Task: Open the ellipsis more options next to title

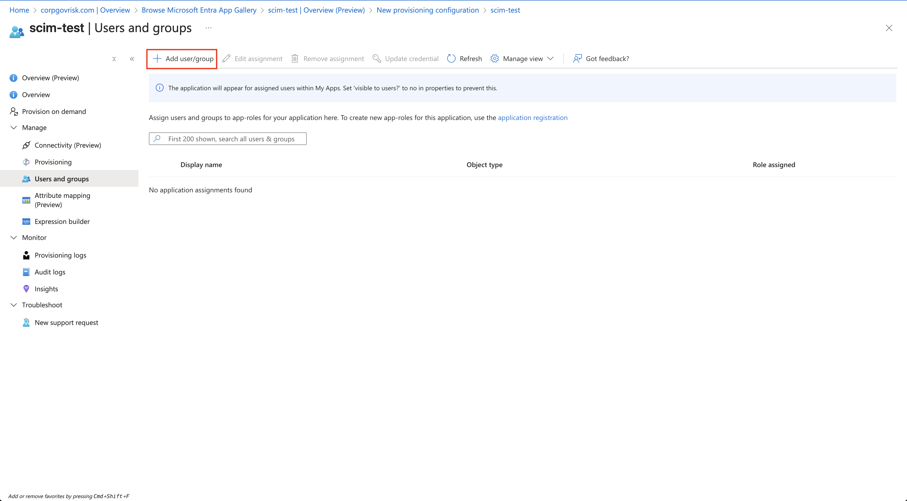Action: pyautogui.click(x=208, y=28)
